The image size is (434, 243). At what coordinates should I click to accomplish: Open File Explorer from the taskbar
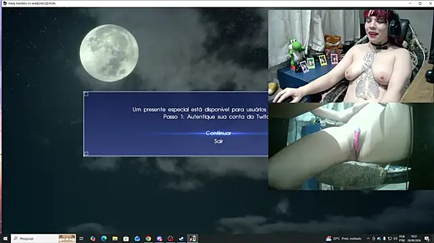115,238
